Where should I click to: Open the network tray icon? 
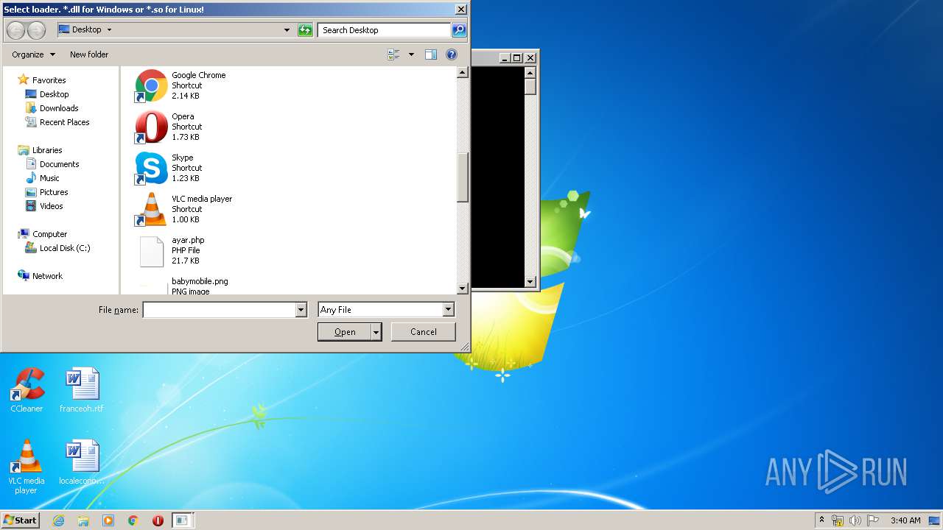pos(838,520)
